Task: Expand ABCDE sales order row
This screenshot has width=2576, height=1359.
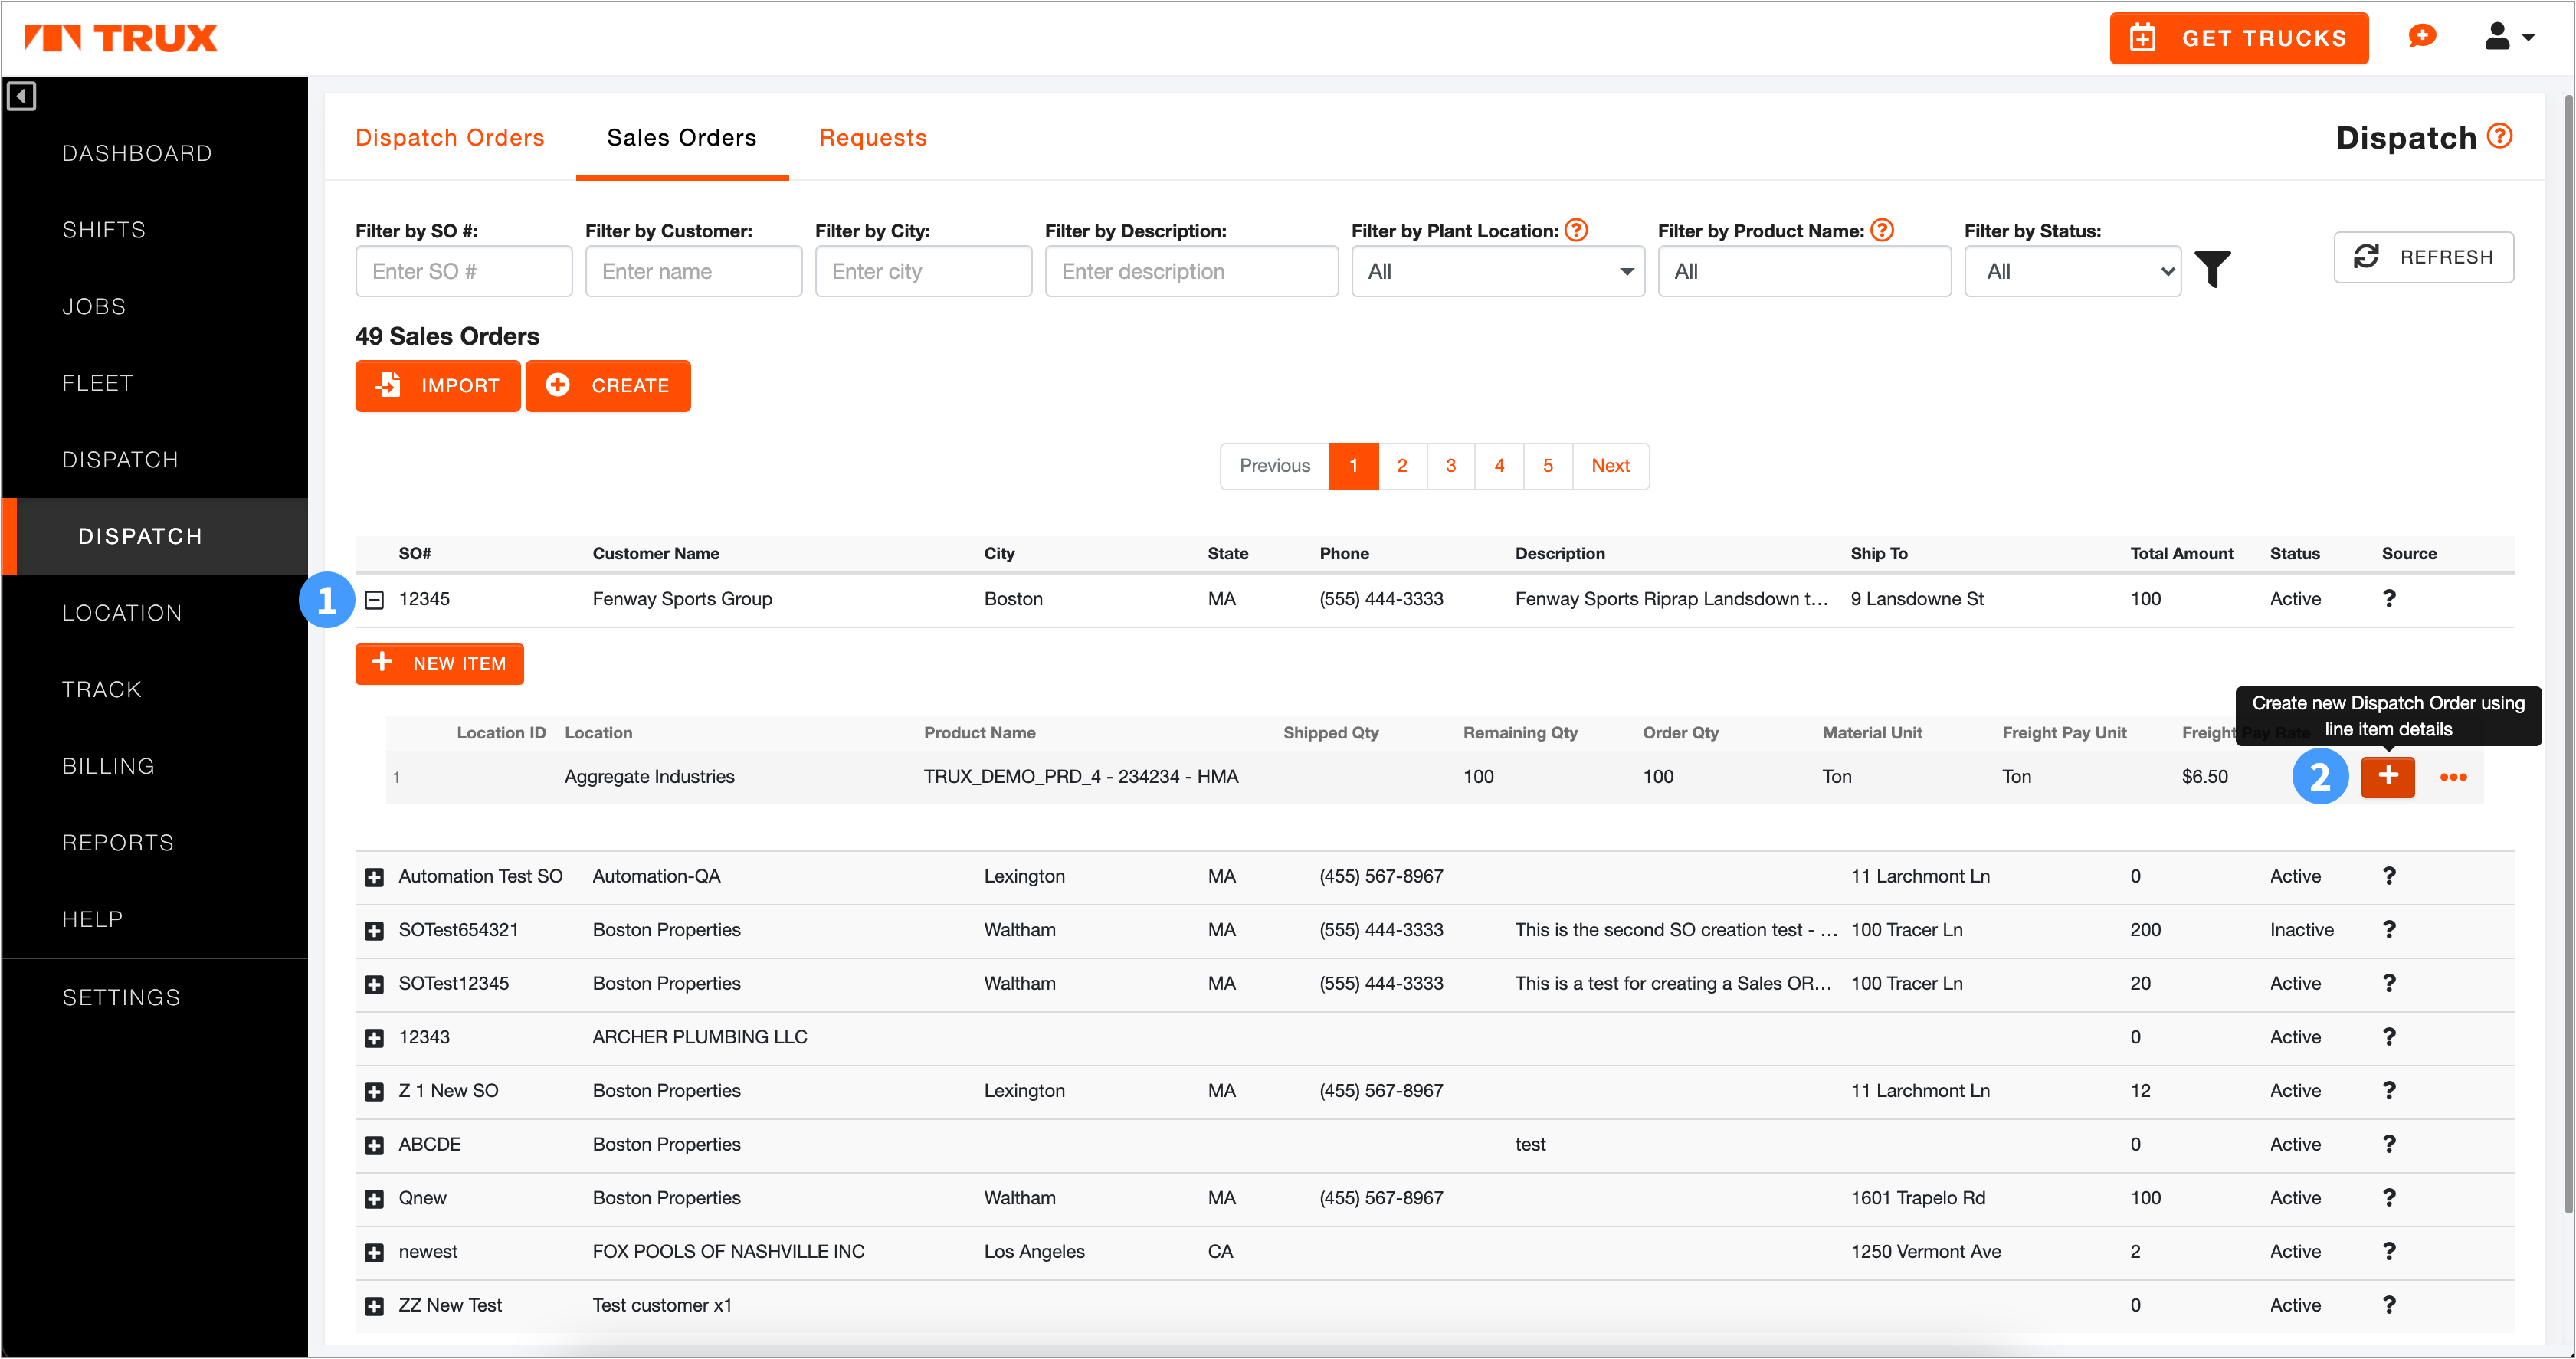Action: (374, 1146)
